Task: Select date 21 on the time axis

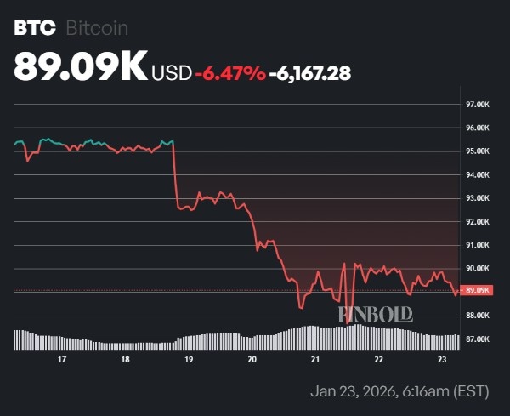Action: point(315,360)
